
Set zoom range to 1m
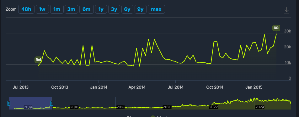[x=57, y=9]
